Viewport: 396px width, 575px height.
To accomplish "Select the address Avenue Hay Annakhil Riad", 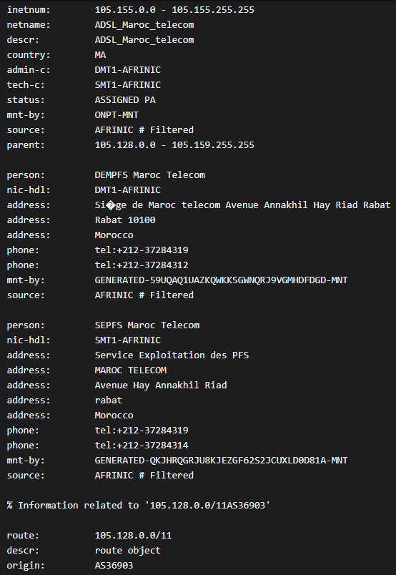I will point(161,385).
